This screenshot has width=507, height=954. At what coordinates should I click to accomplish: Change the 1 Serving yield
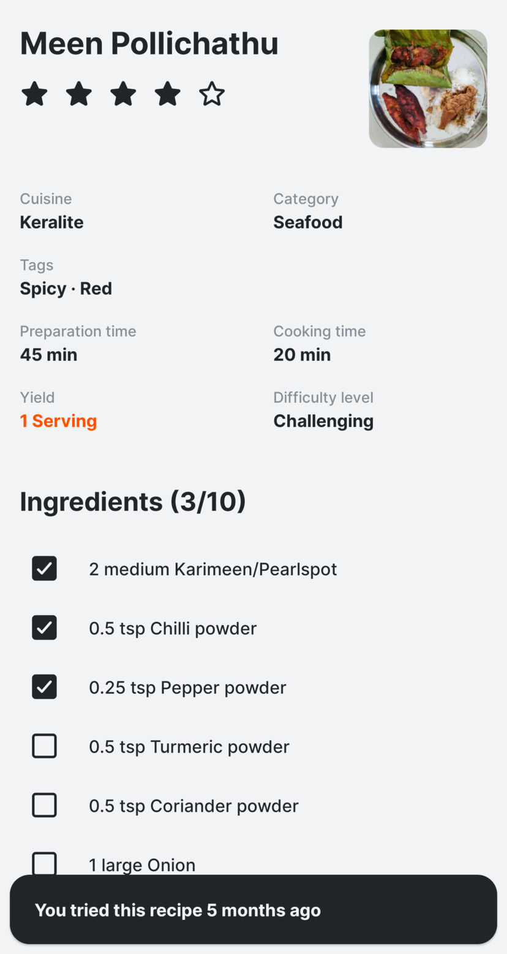pyautogui.click(x=59, y=421)
